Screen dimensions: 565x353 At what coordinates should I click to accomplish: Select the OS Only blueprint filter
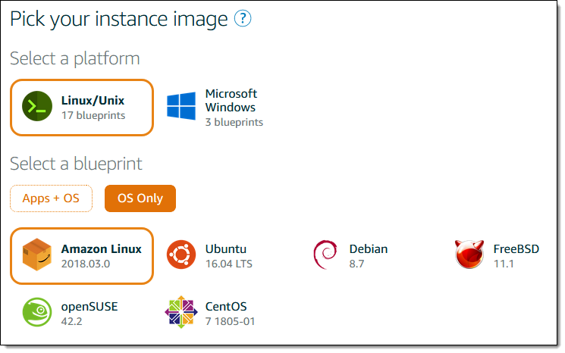(x=140, y=198)
